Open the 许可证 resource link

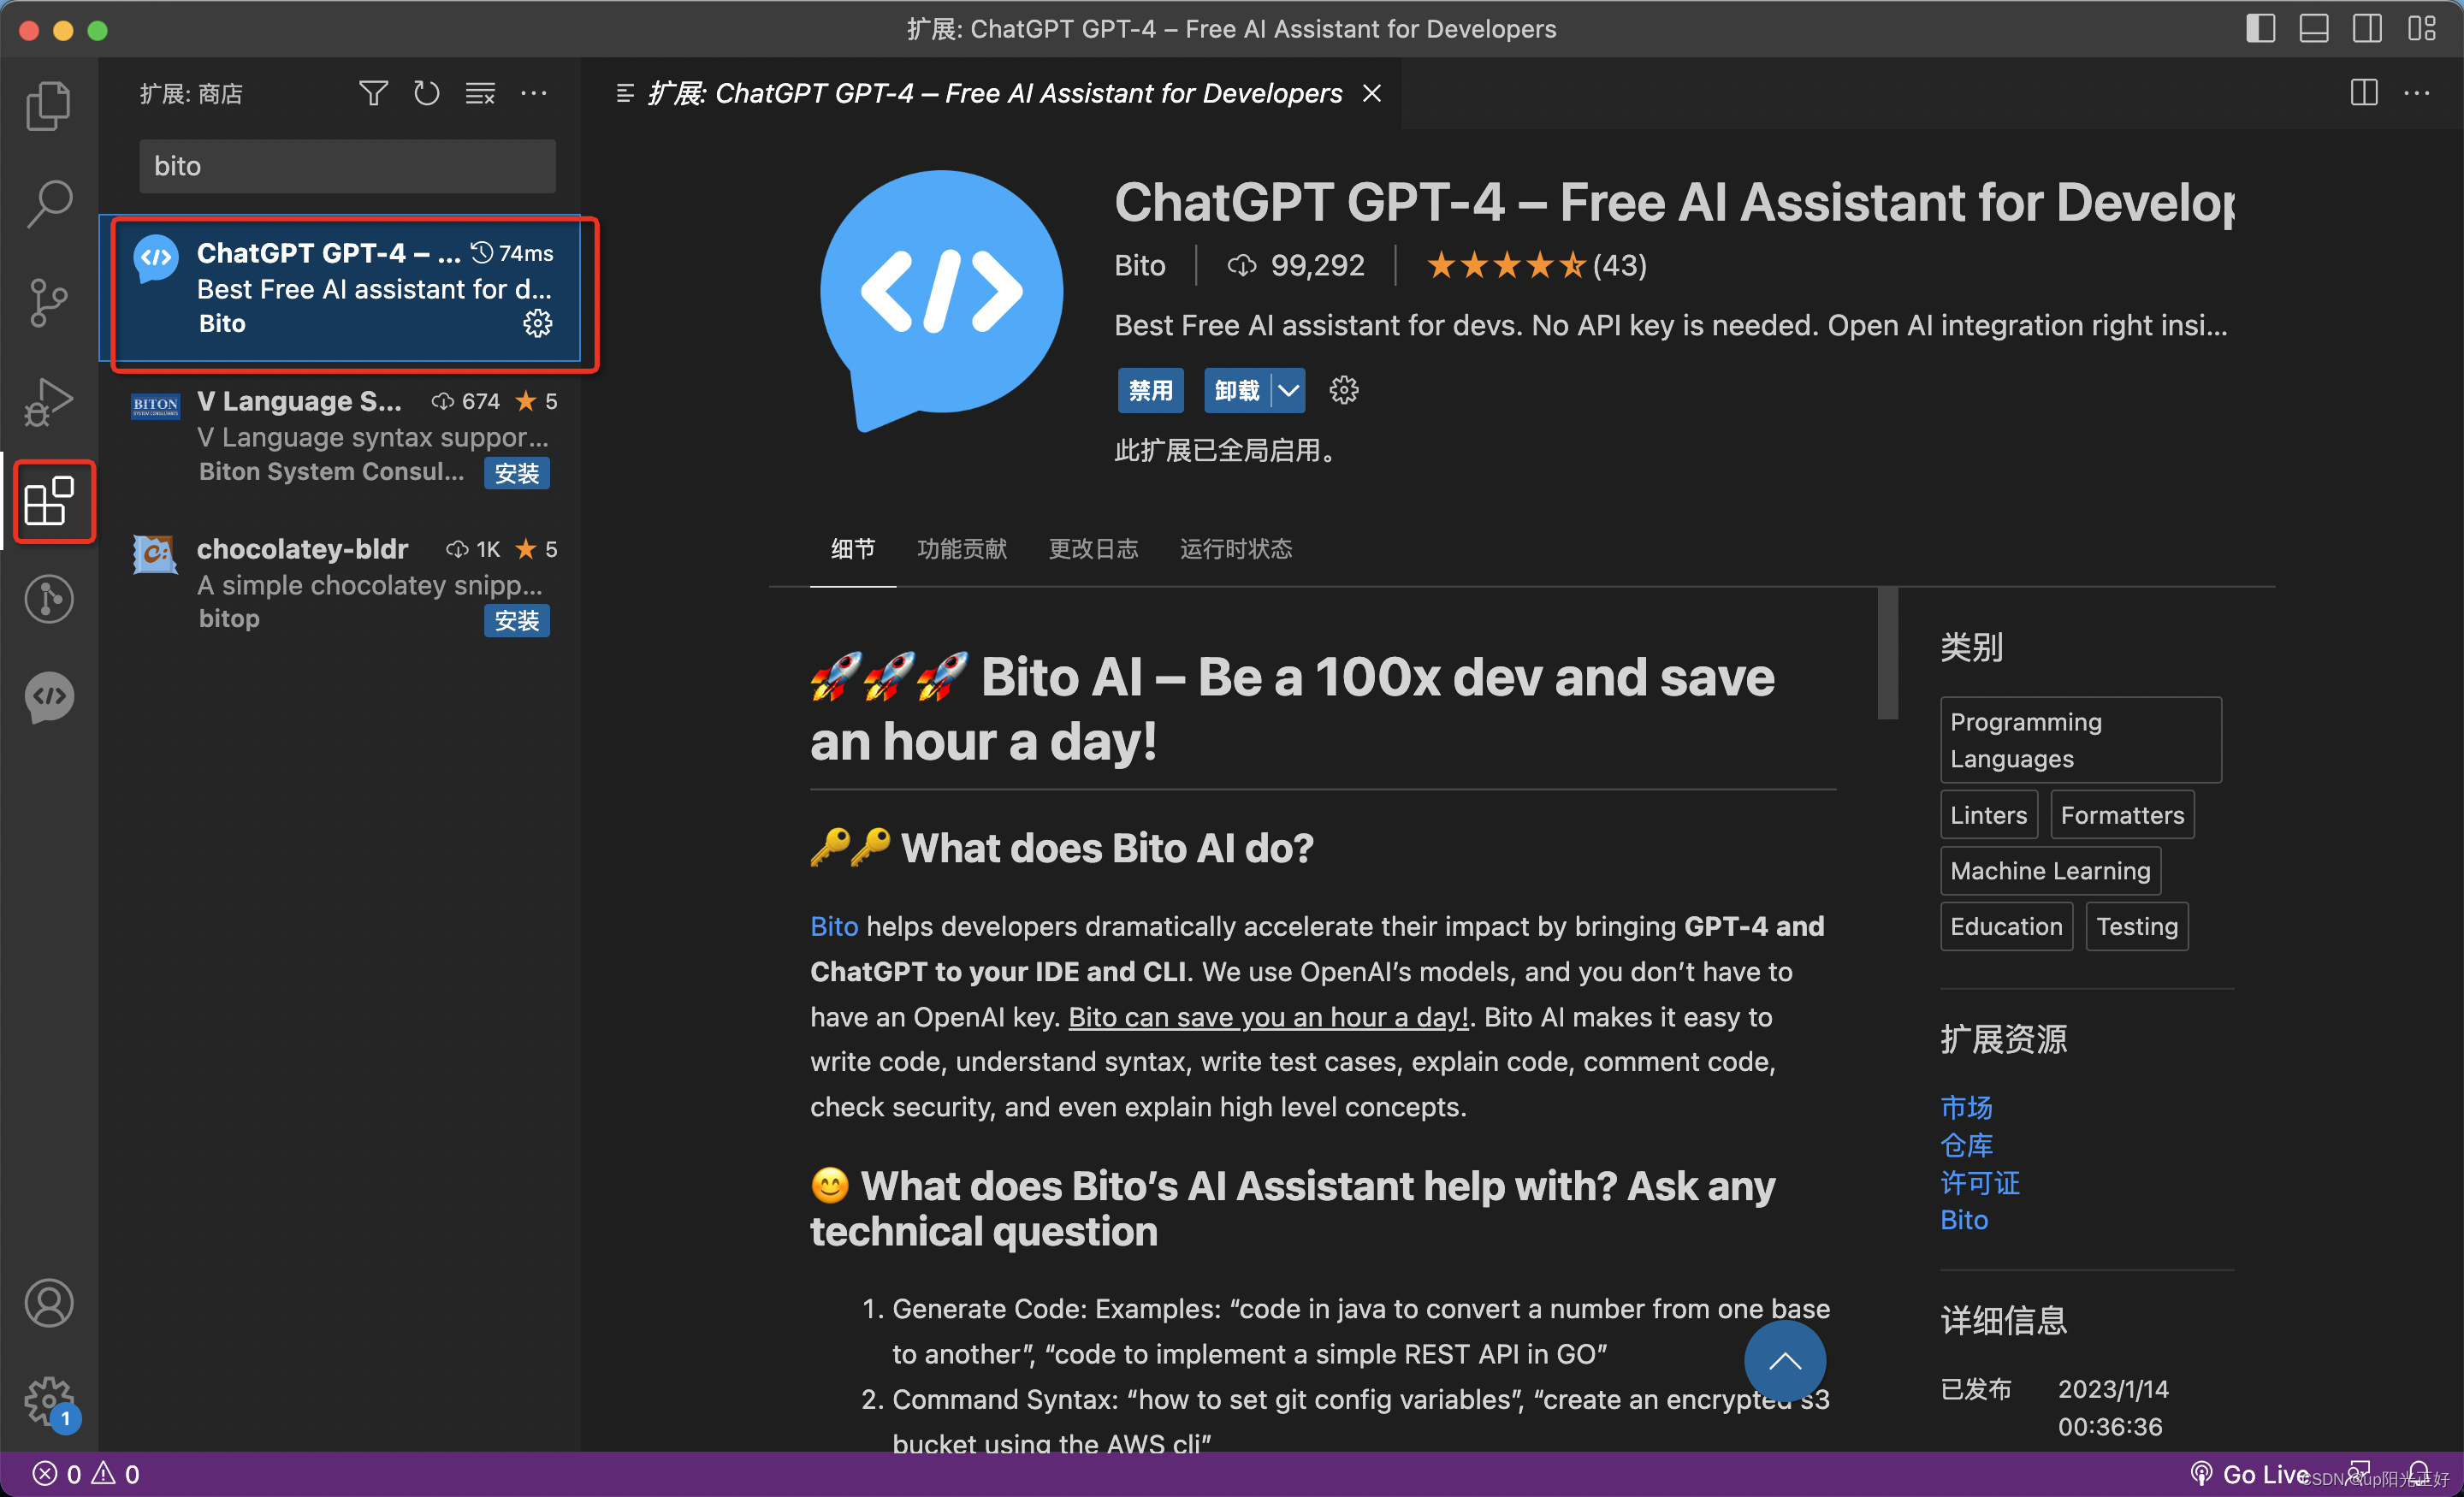(1979, 1183)
